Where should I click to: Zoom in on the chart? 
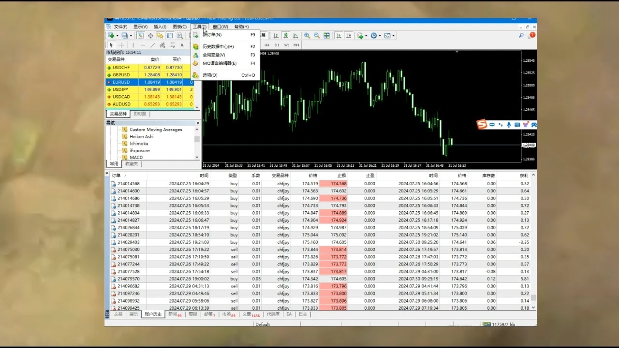(x=307, y=35)
